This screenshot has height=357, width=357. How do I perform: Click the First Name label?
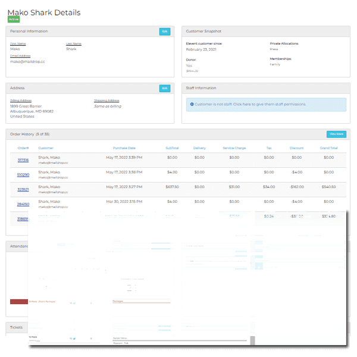(18, 43)
